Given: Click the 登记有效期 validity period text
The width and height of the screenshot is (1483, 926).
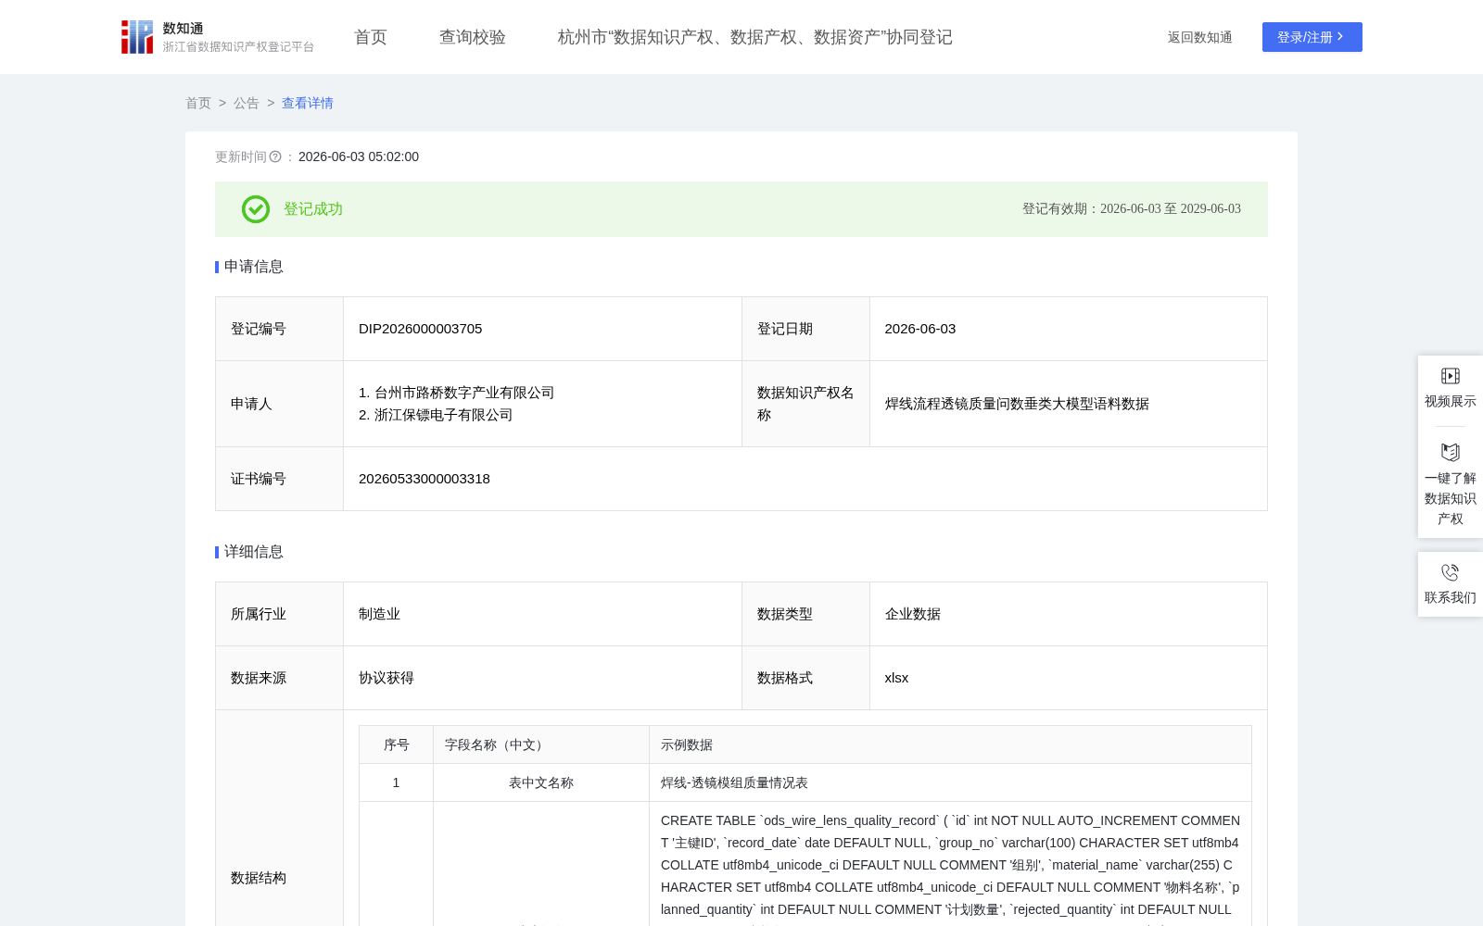Looking at the screenshot, I should pyautogui.click(x=1132, y=209).
